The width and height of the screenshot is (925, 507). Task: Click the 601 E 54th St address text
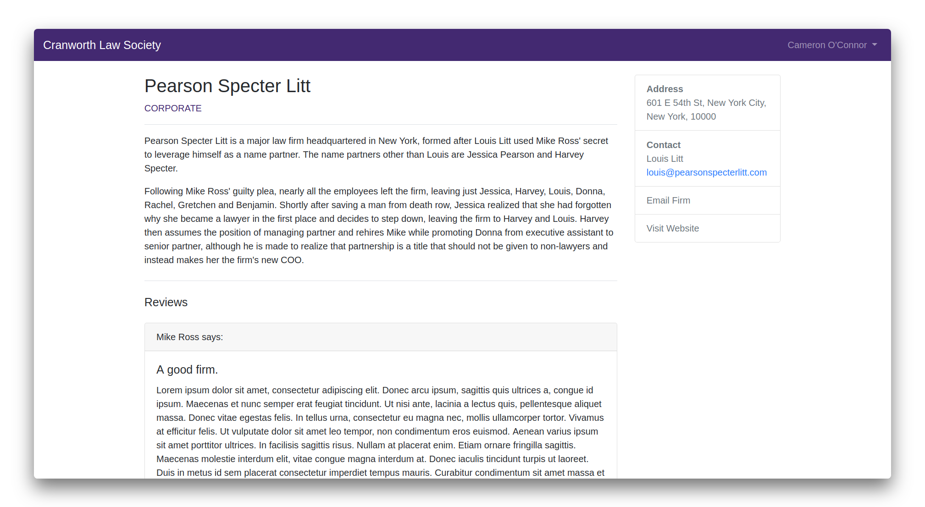click(706, 103)
